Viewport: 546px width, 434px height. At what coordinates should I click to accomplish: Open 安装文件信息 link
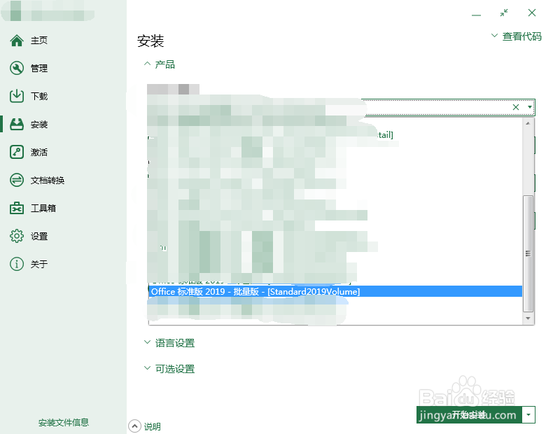coord(64,423)
